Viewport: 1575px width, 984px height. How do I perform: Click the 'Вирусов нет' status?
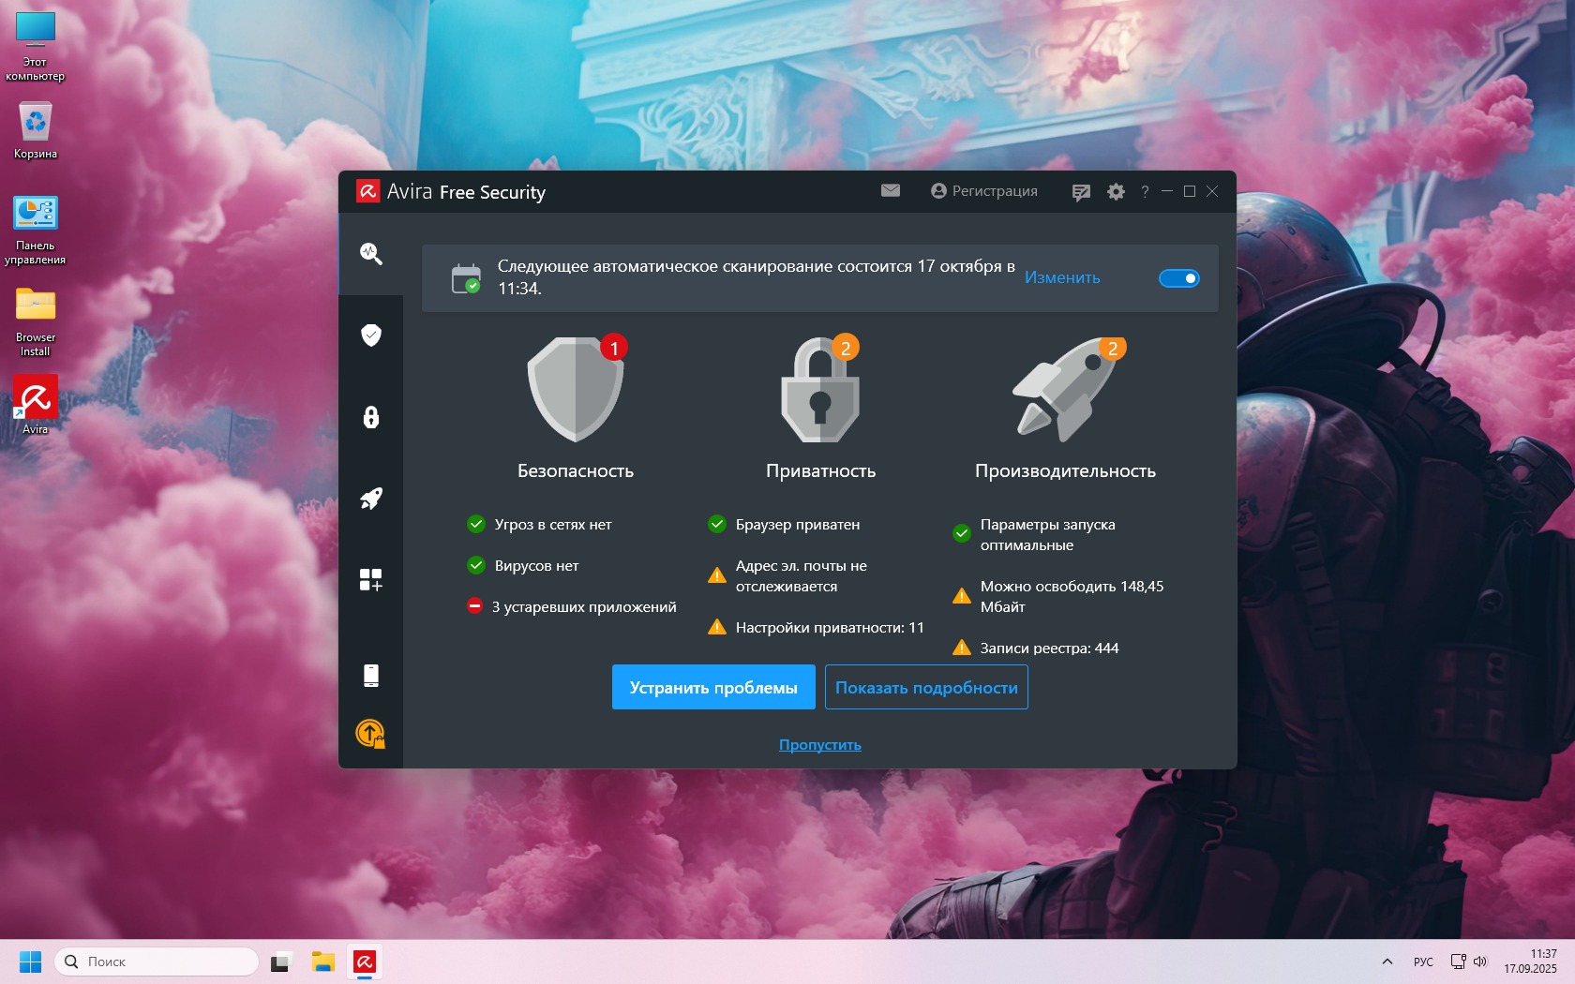(523, 566)
